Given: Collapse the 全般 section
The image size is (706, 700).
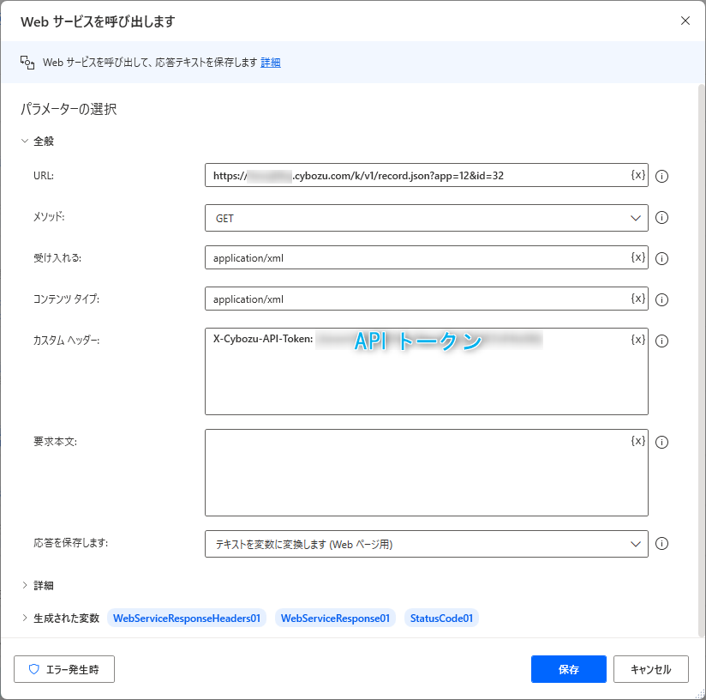Looking at the screenshot, I should pos(25,141).
